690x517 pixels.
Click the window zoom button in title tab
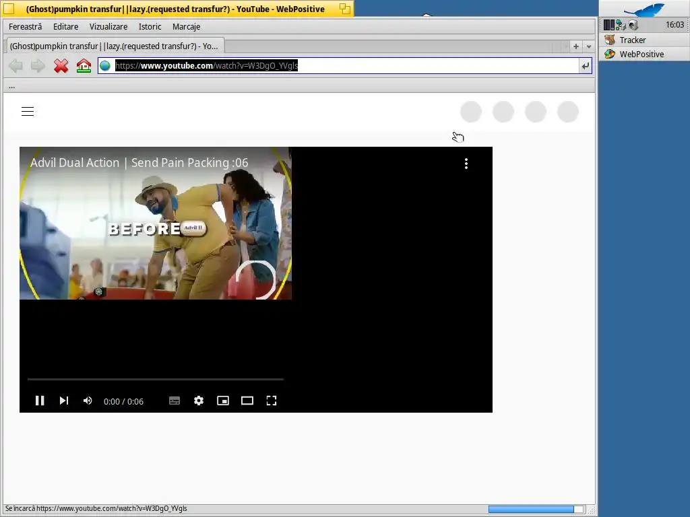click(x=345, y=8)
